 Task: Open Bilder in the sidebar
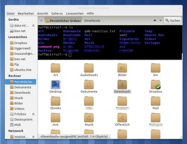point(20,103)
